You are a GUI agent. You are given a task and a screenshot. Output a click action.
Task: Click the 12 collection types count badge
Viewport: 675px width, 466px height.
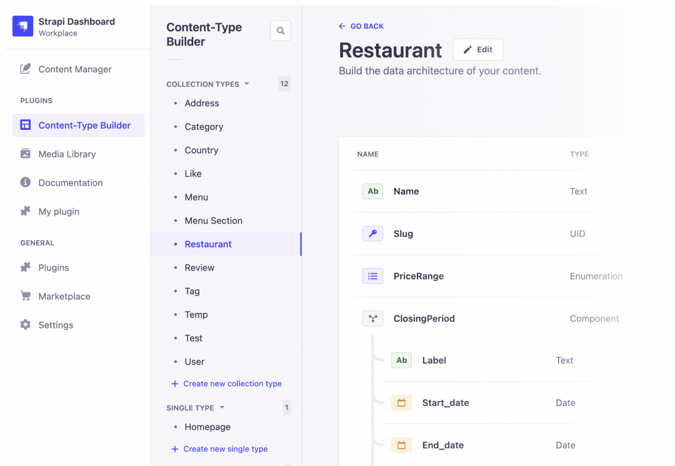click(284, 84)
